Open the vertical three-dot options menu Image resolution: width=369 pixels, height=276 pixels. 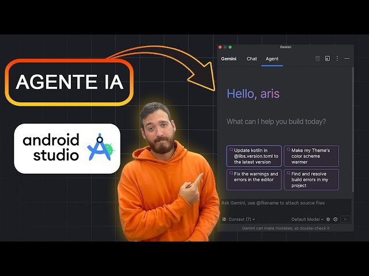(337, 59)
